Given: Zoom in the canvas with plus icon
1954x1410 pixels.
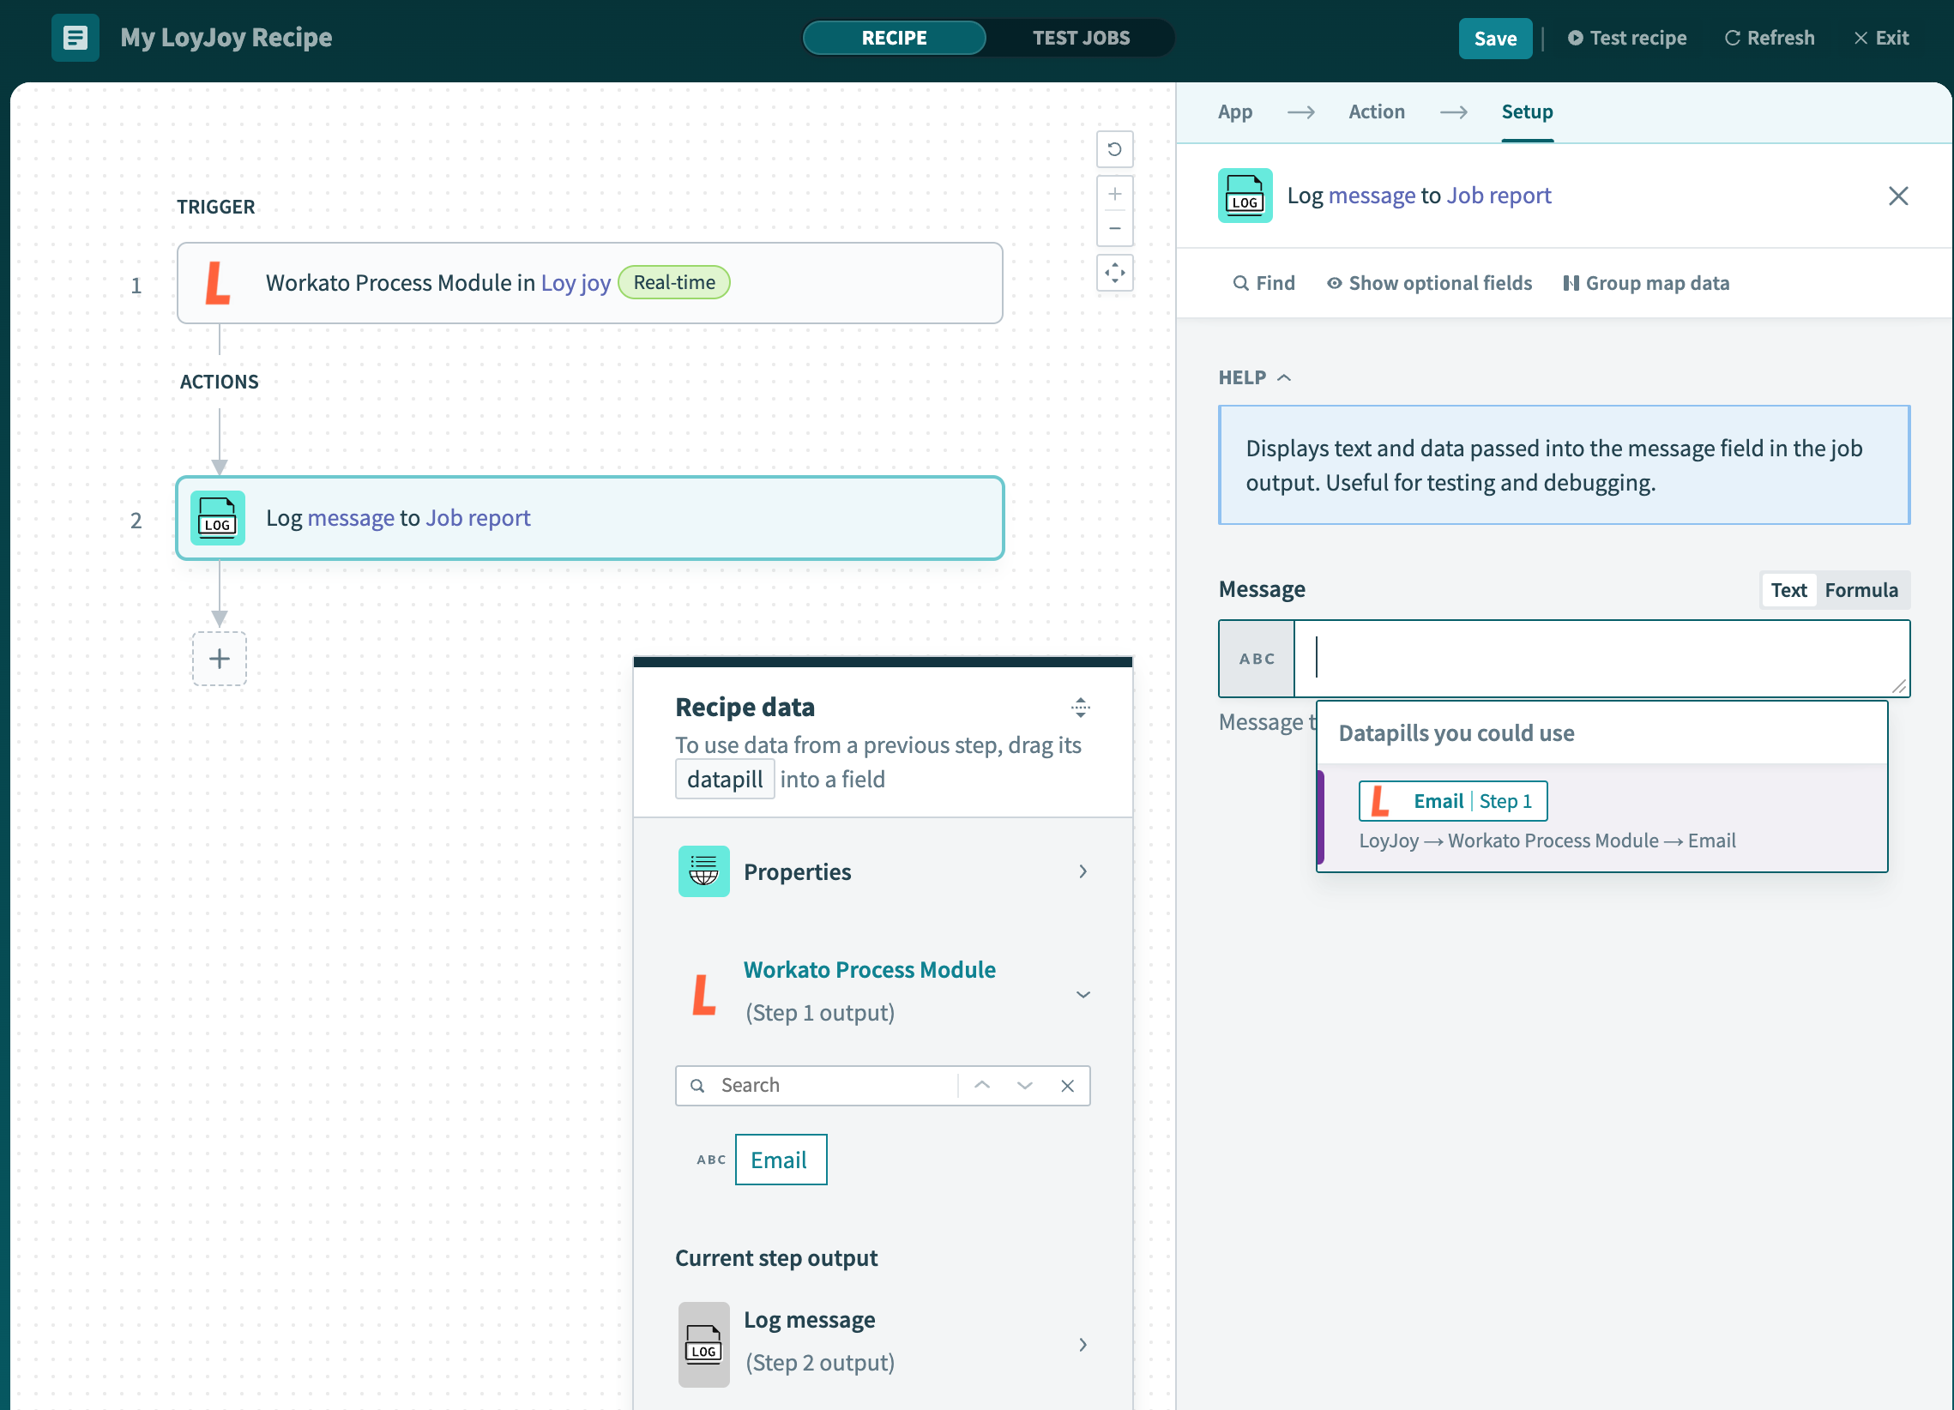Looking at the screenshot, I should 1114,194.
